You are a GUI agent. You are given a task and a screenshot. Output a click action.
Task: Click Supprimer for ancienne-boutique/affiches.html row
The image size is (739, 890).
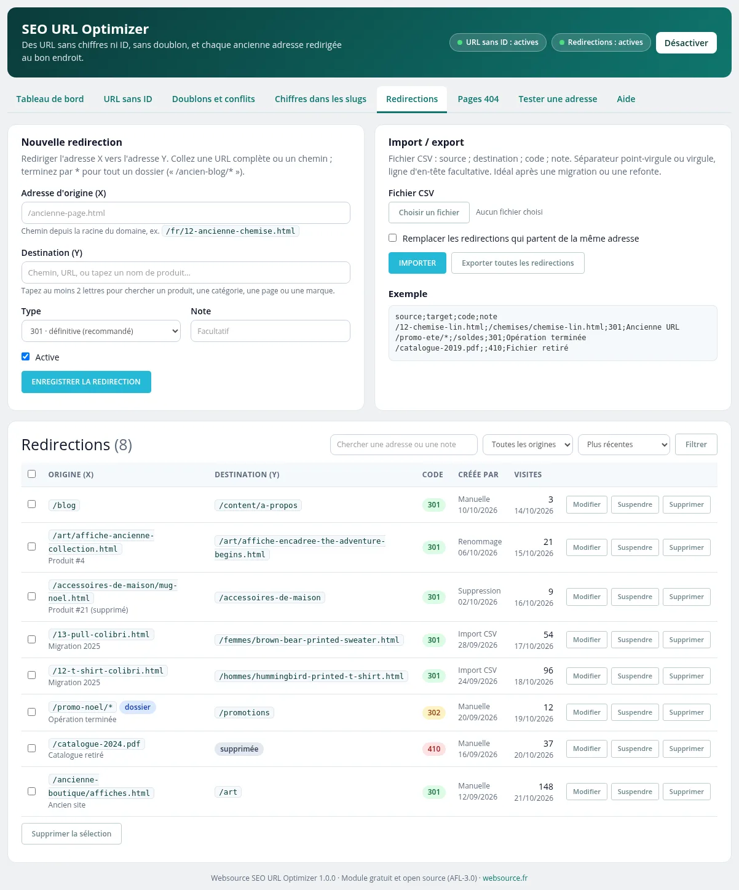tap(686, 792)
